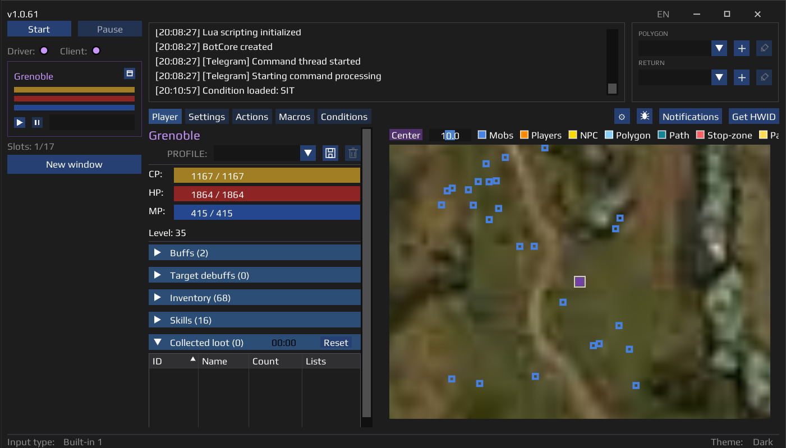This screenshot has width=786, height=448.
Task: Click the Client status indicator
Action: [96, 51]
